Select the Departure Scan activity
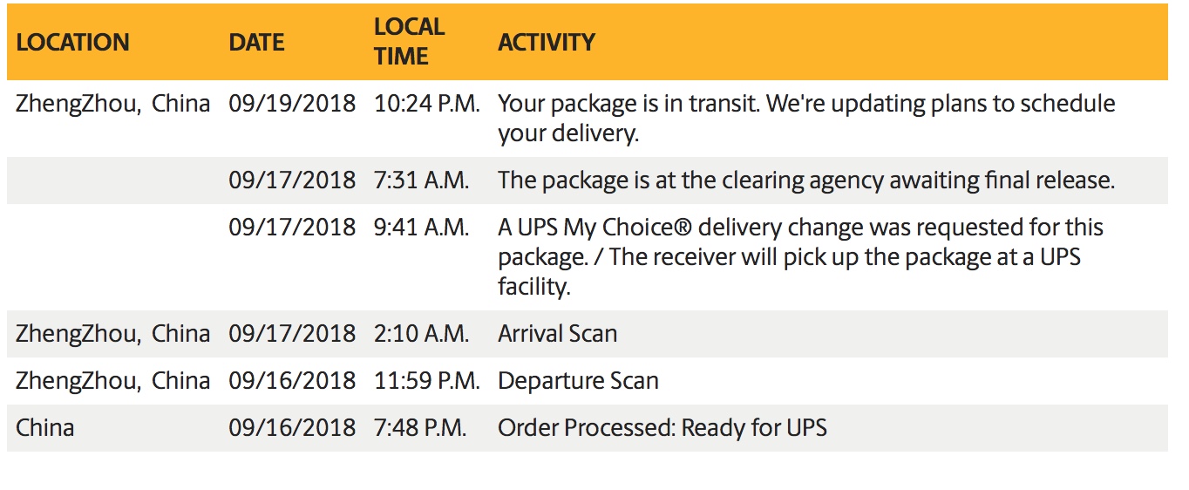 578,381
